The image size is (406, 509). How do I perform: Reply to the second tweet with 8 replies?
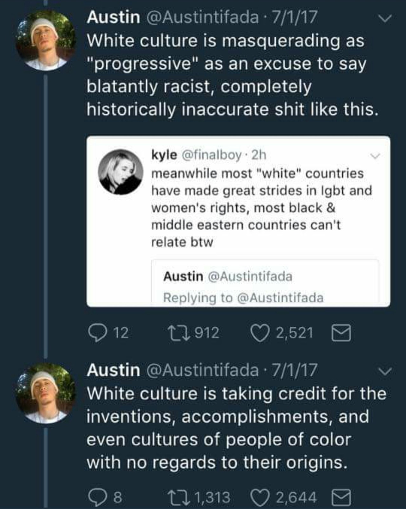pyautogui.click(x=97, y=497)
